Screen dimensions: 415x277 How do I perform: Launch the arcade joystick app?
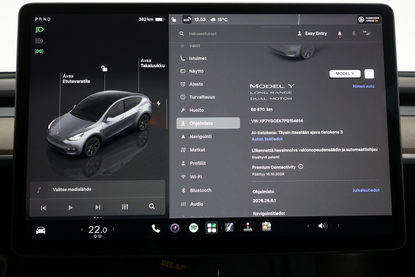point(248,227)
